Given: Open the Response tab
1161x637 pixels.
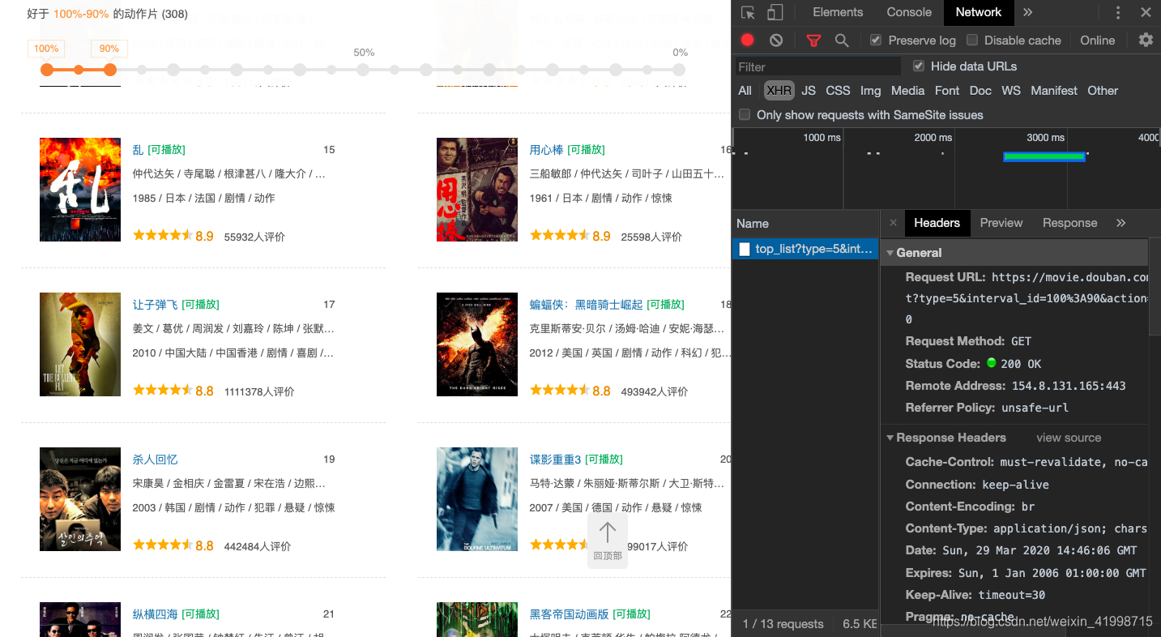Looking at the screenshot, I should coord(1069,223).
